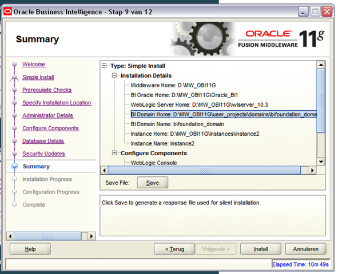
Task: Click the Welcome step bullet icon
Action: [15, 64]
